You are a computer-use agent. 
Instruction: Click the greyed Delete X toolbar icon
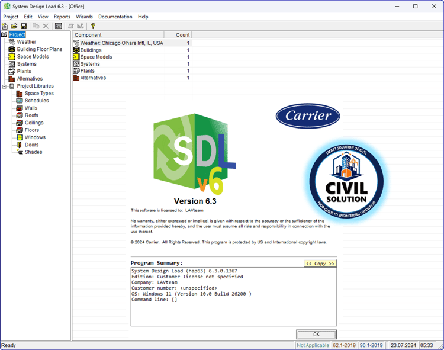pos(46,26)
